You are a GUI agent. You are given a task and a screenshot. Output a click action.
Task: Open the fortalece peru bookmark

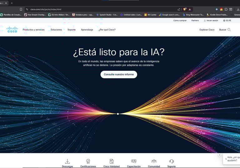click(x=83, y=15)
